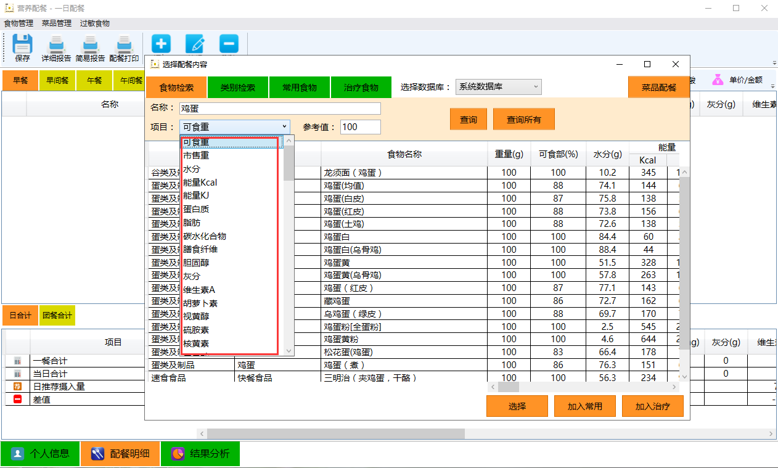Open the 食物管理 menu
The image size is (778, 468).
click(x=18, y=23)
